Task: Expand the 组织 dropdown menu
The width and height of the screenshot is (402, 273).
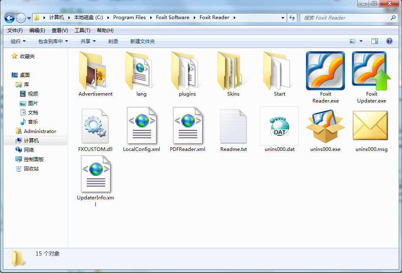Action: point(18,41)
